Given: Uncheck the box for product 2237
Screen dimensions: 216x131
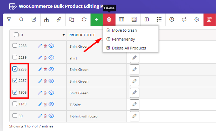Looking at the screenshot, I should (15, 80).
